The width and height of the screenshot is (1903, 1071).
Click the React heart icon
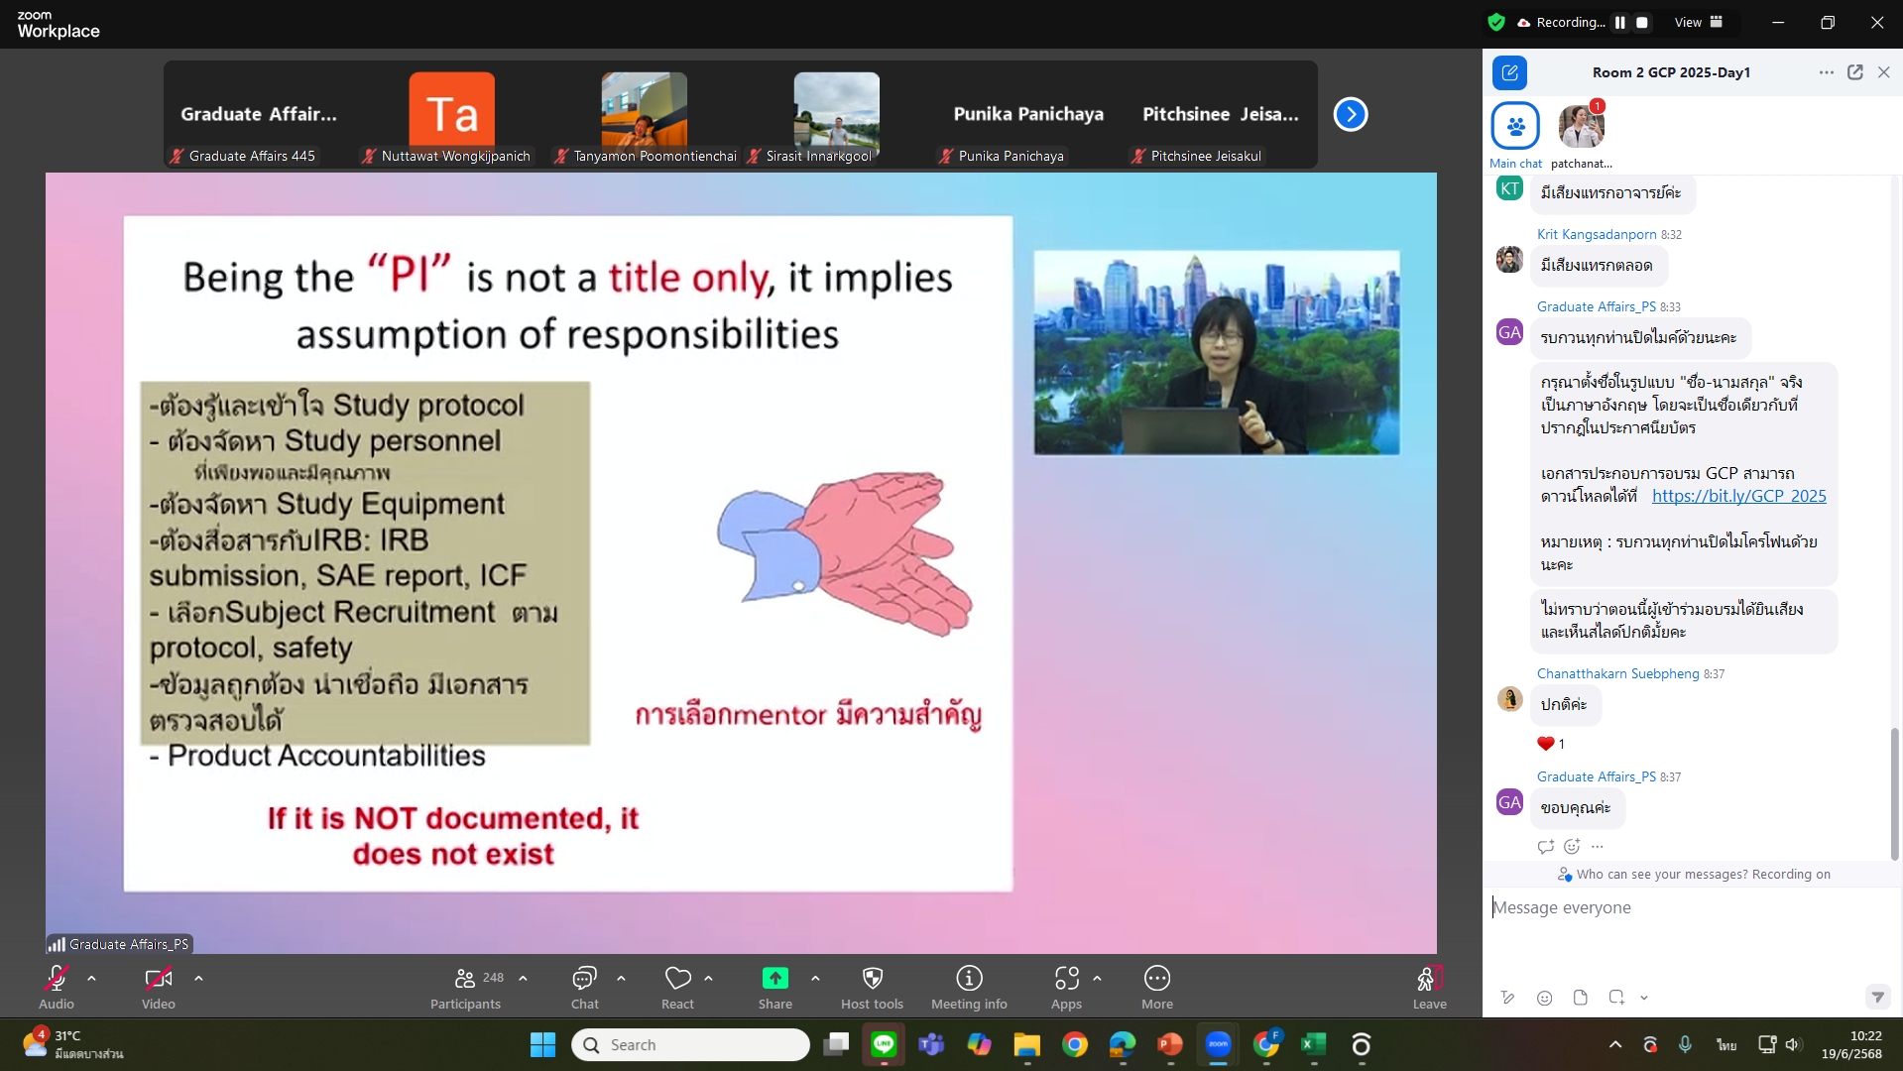click(677, 979)
